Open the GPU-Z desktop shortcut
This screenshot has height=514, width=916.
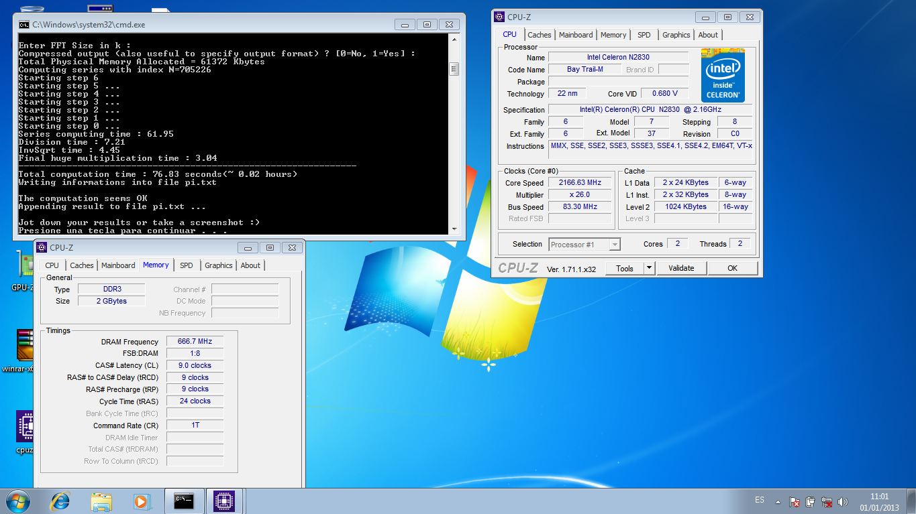(25, 269)
